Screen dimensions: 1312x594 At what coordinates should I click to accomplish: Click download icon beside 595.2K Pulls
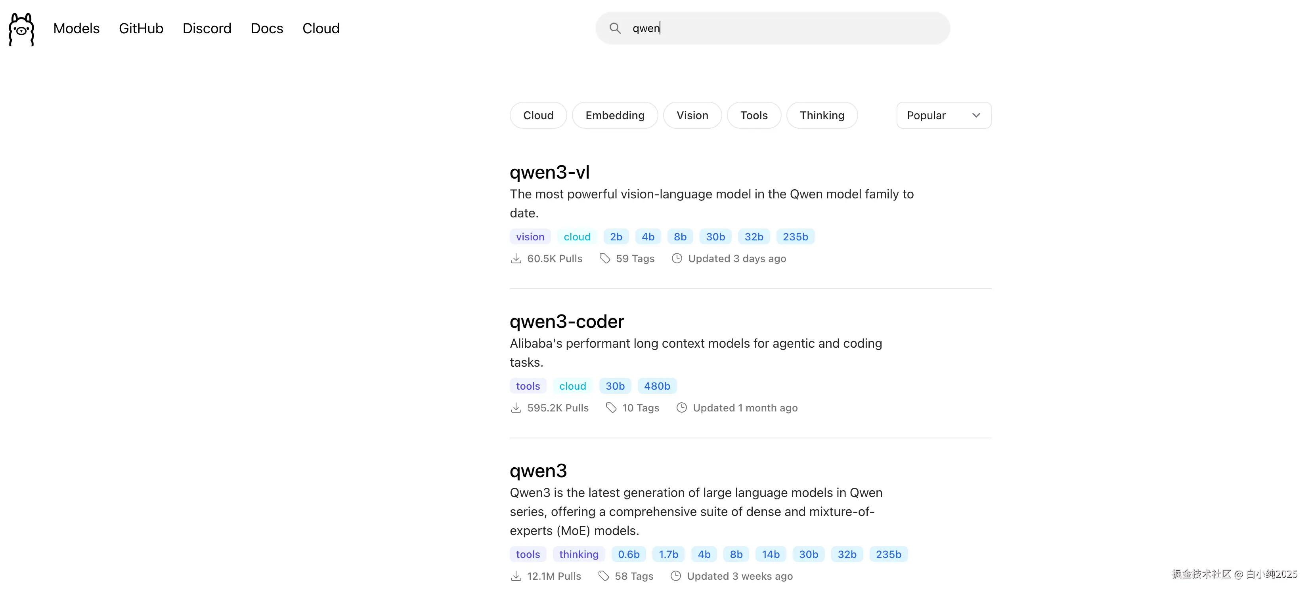(x=515, y=408)
